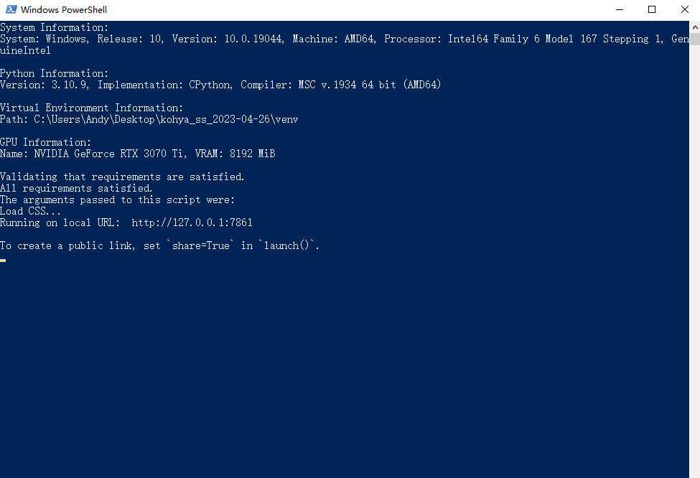Click the 'share=True' text
Viewport: 700px width, 478px height.
click(201, 245)
